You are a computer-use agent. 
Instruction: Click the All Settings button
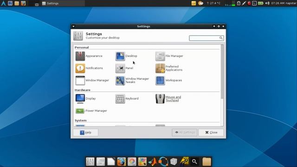click(185, 133)
